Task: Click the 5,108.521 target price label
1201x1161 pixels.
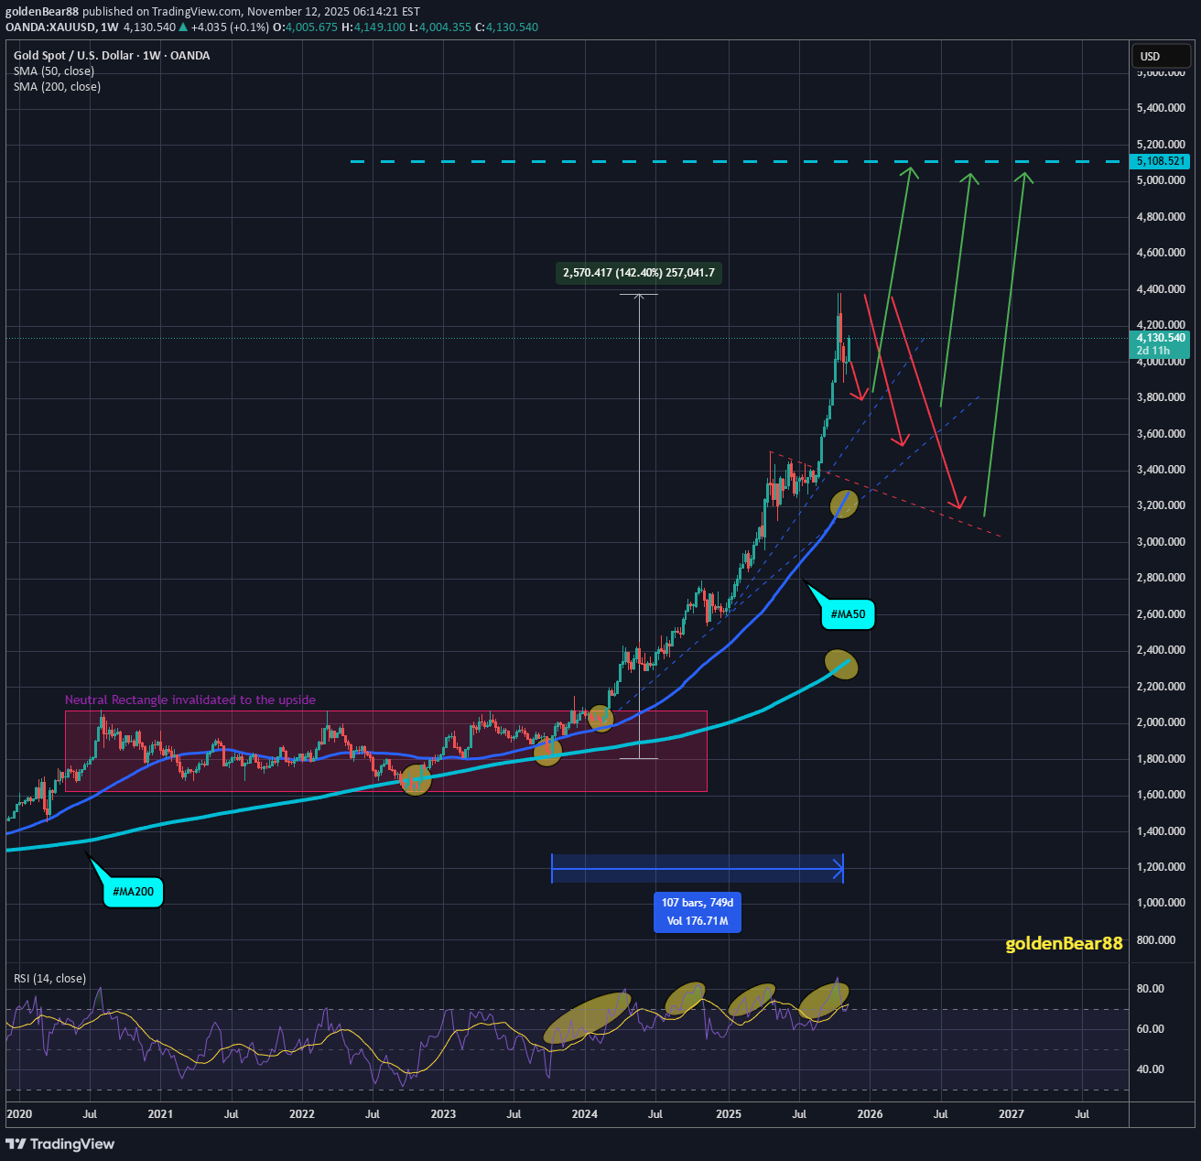Action: pos(1159,161)
